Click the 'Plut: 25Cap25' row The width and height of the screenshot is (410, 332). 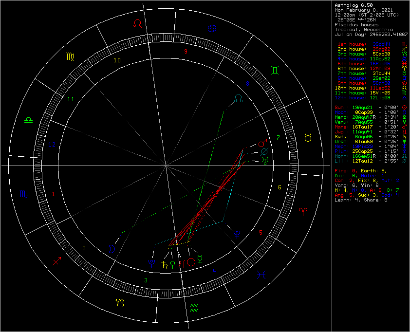click(371, 151)
